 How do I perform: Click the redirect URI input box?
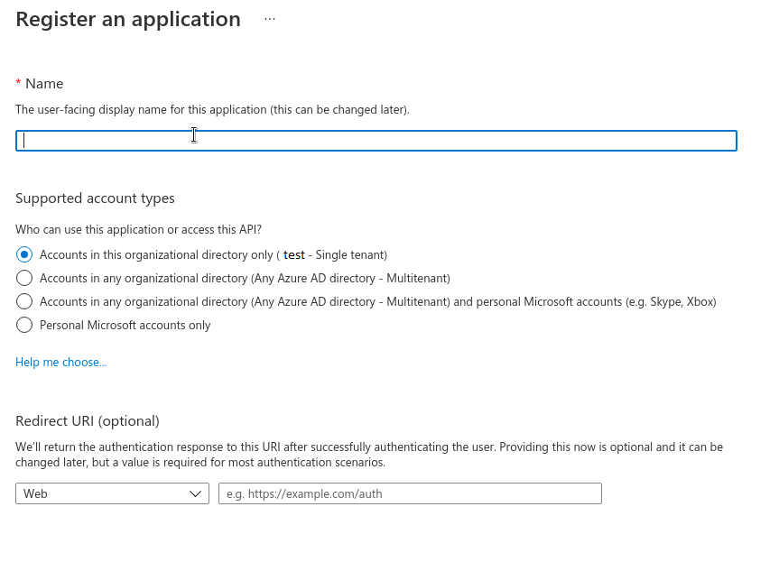click(409, 493)
